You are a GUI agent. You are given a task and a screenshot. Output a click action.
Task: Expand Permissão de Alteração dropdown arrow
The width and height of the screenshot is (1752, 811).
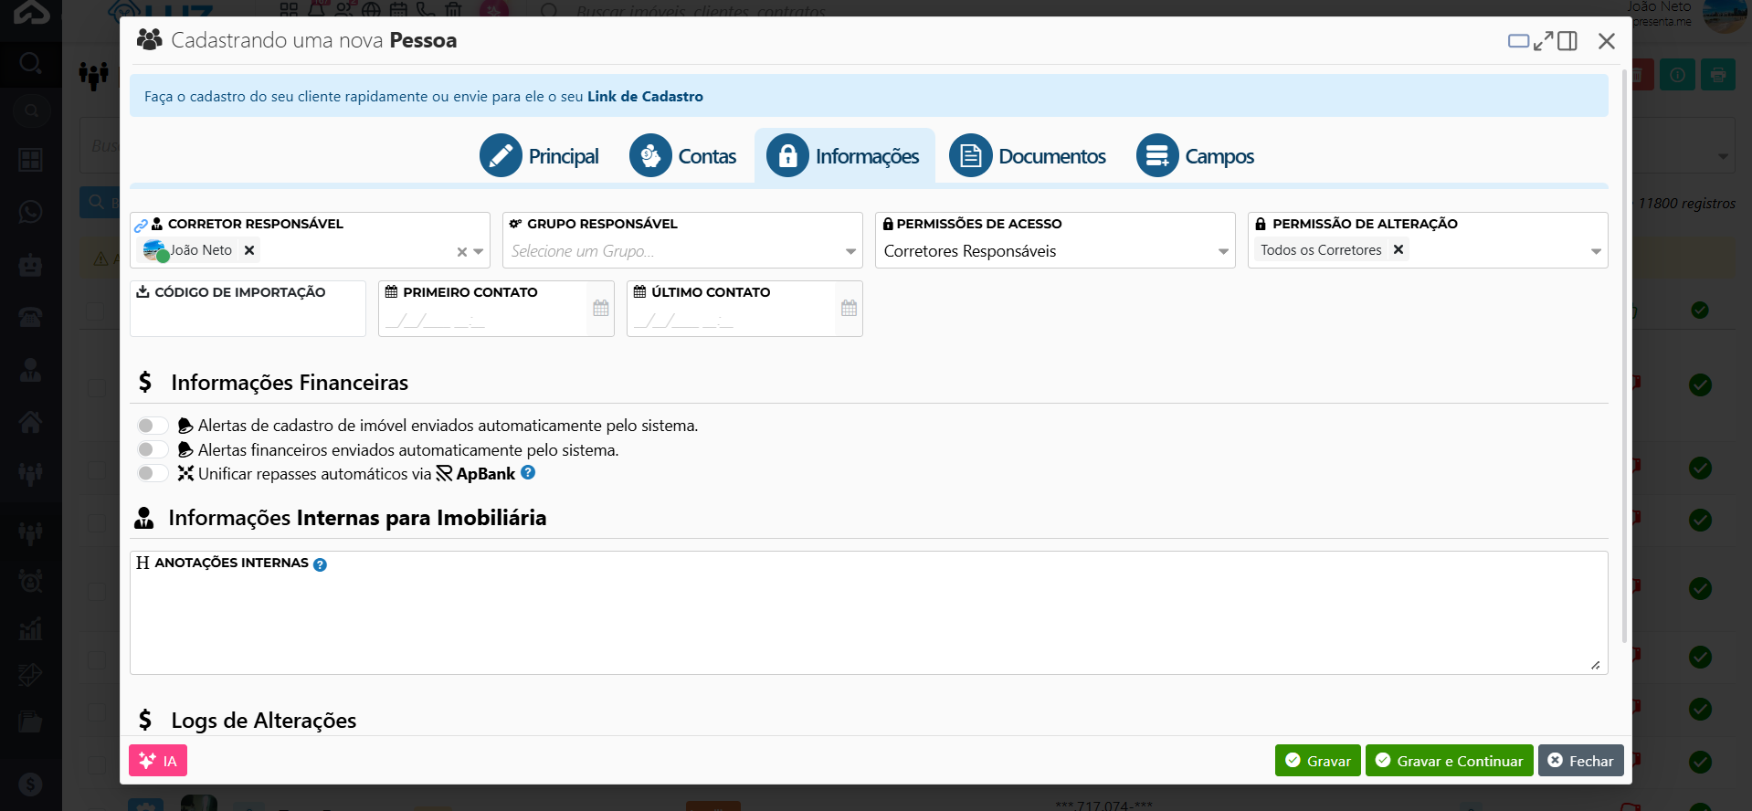(1596, 252)
